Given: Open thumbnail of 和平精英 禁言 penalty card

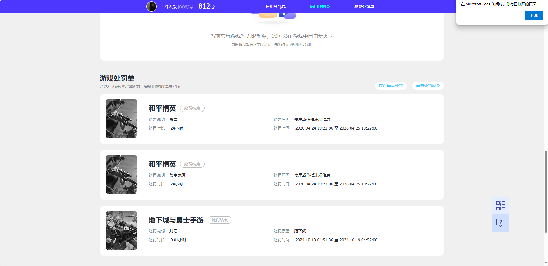Looking at the screenshot, I should point(122,119).
